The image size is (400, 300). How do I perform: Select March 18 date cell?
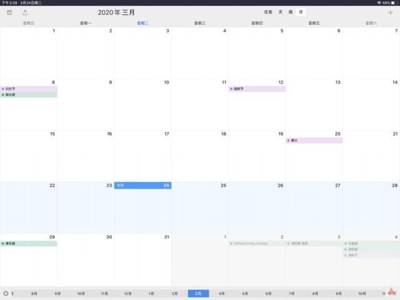pos(200,156)
